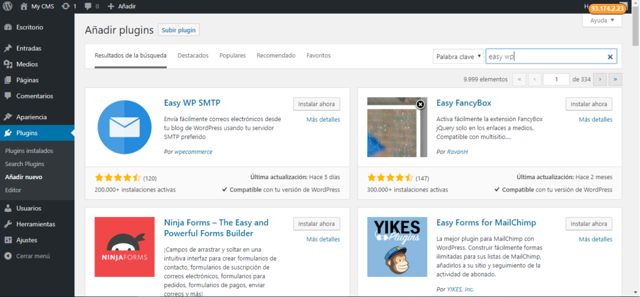Click the YIKES MailChimp plugin thumbnail
The image size is (640, 297).
pos(397,247)
